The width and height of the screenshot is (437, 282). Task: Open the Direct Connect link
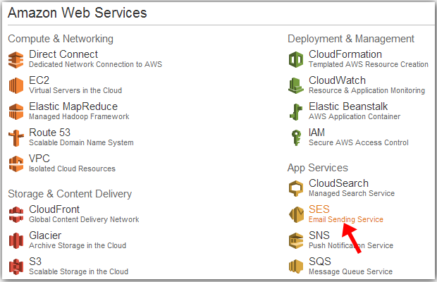(63, 54)
